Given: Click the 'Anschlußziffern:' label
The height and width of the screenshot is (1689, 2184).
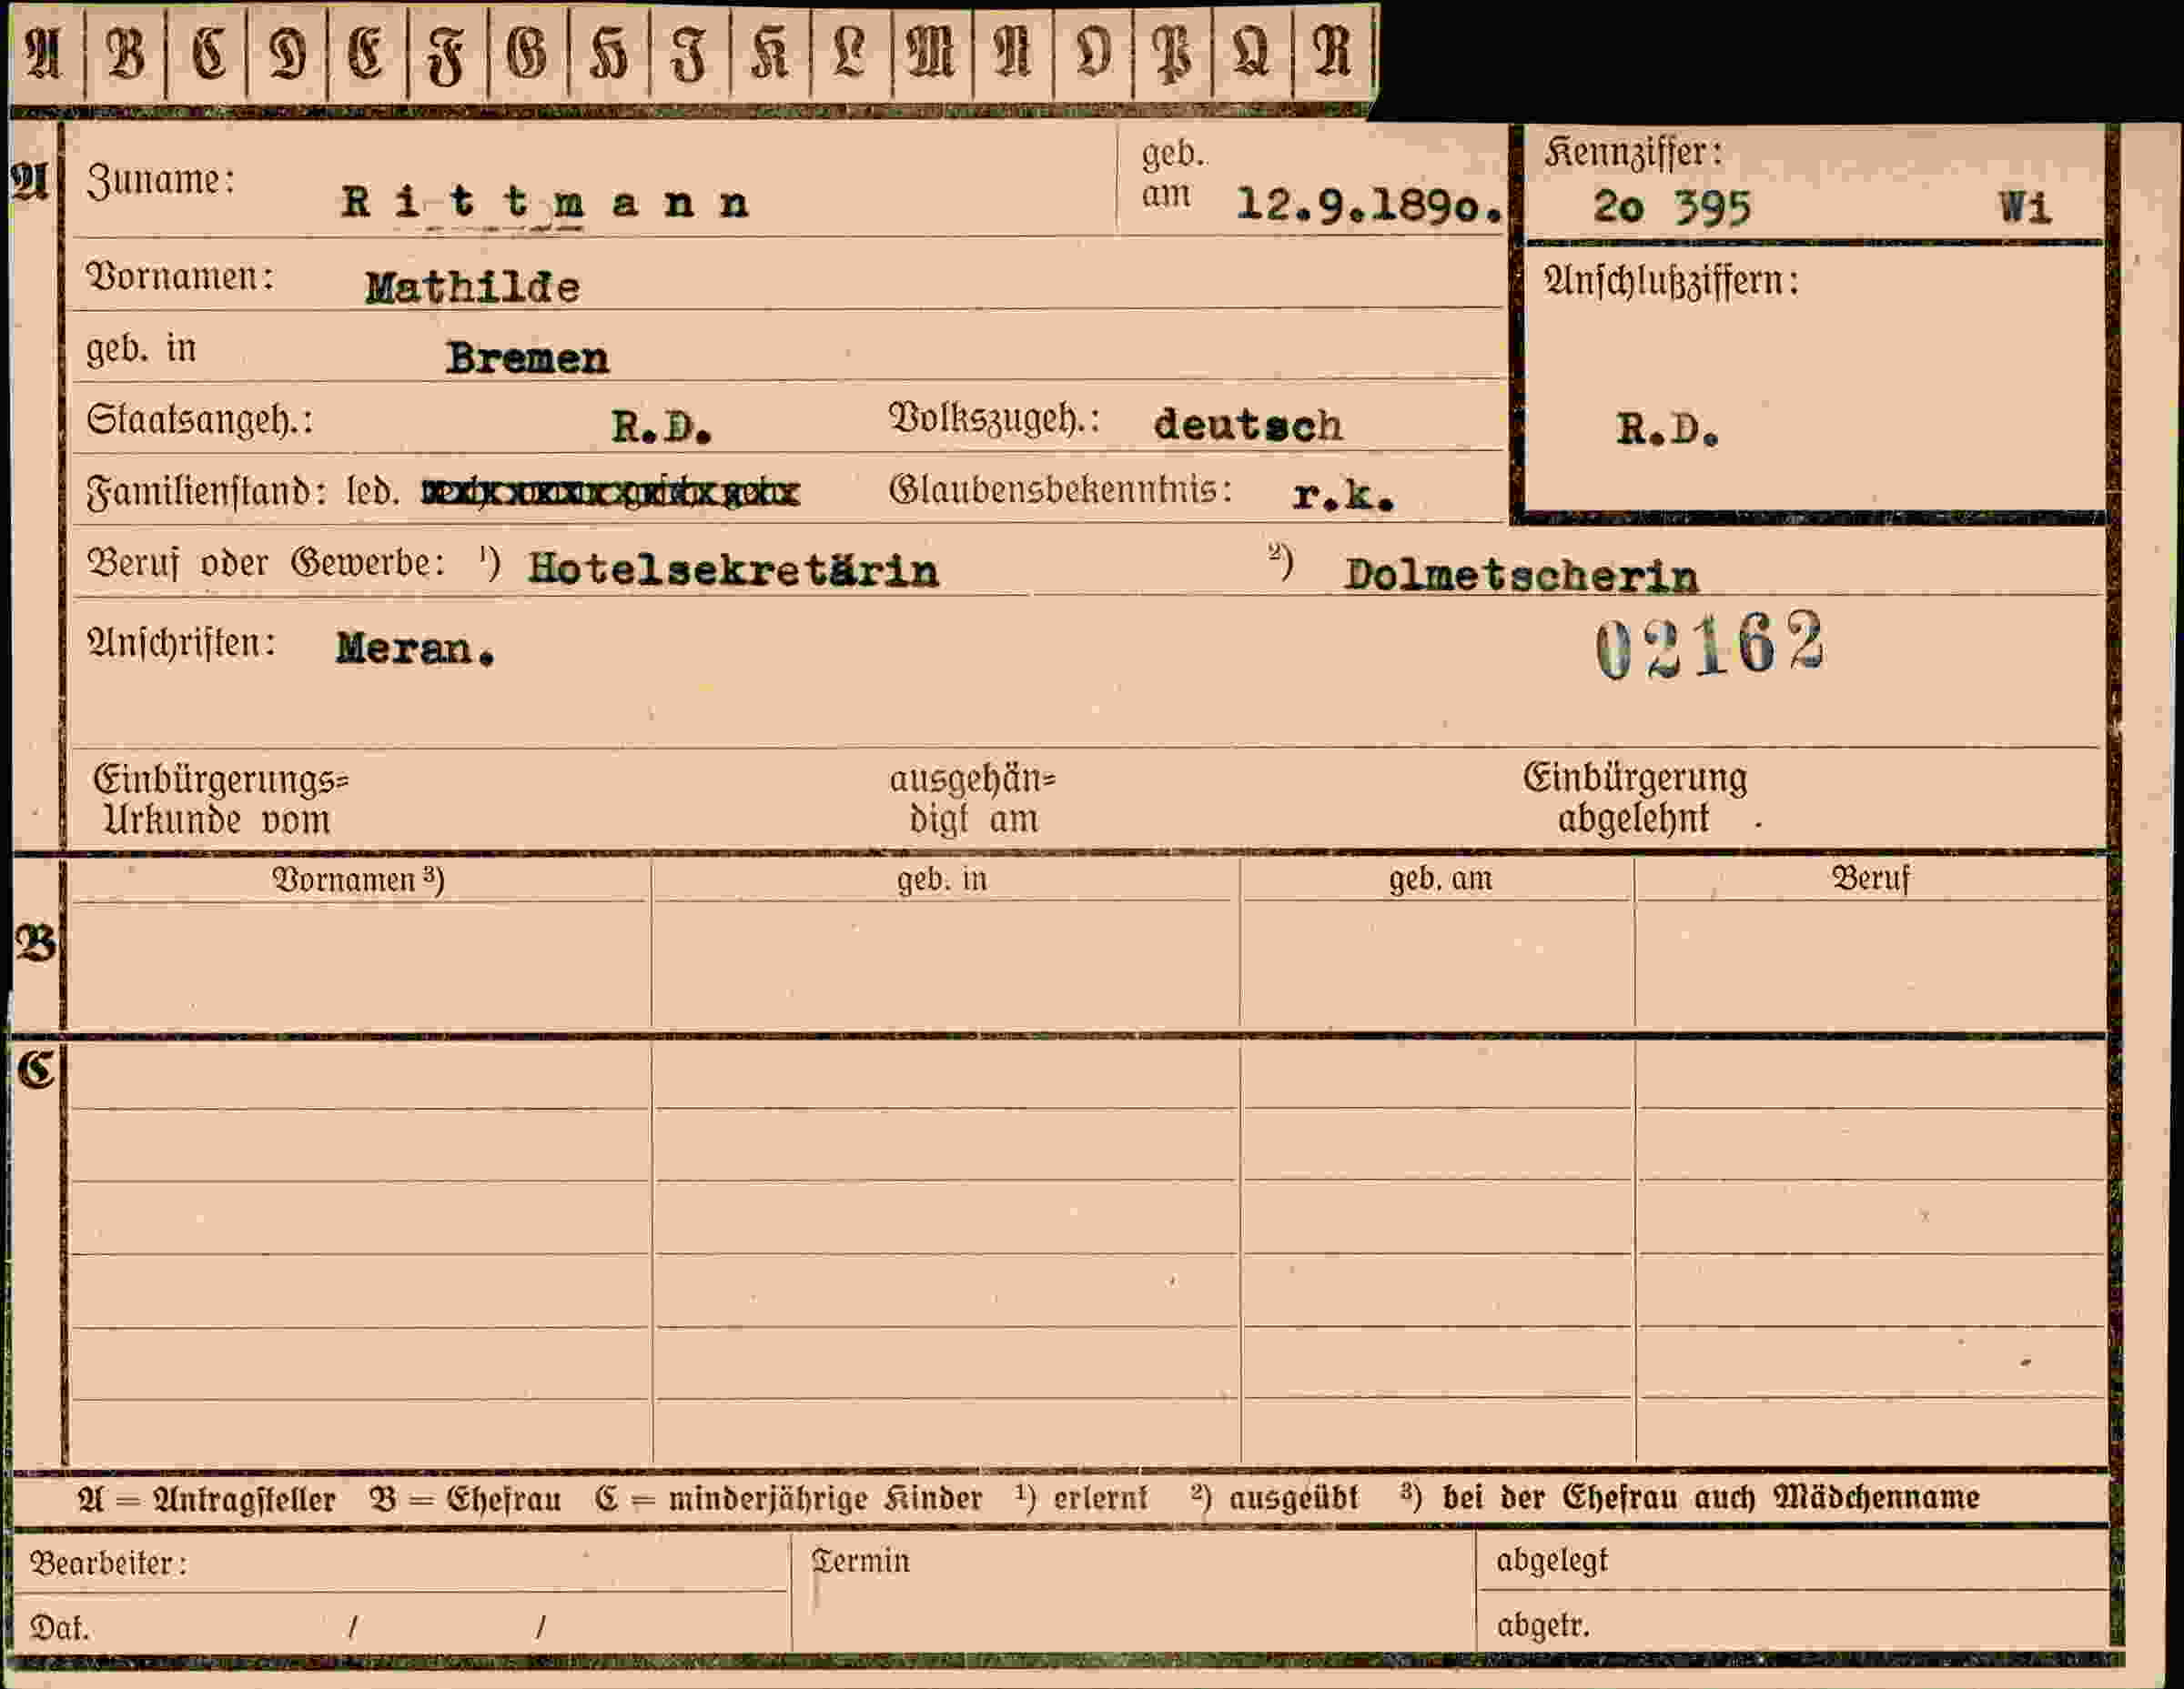Looking at the screenshot, I should pyautogui.click(x=1671, y=281).
